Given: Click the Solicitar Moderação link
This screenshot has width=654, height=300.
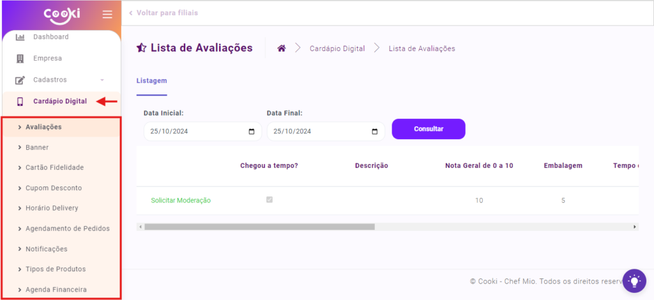Looking at the screenshot, I should 181,200.
